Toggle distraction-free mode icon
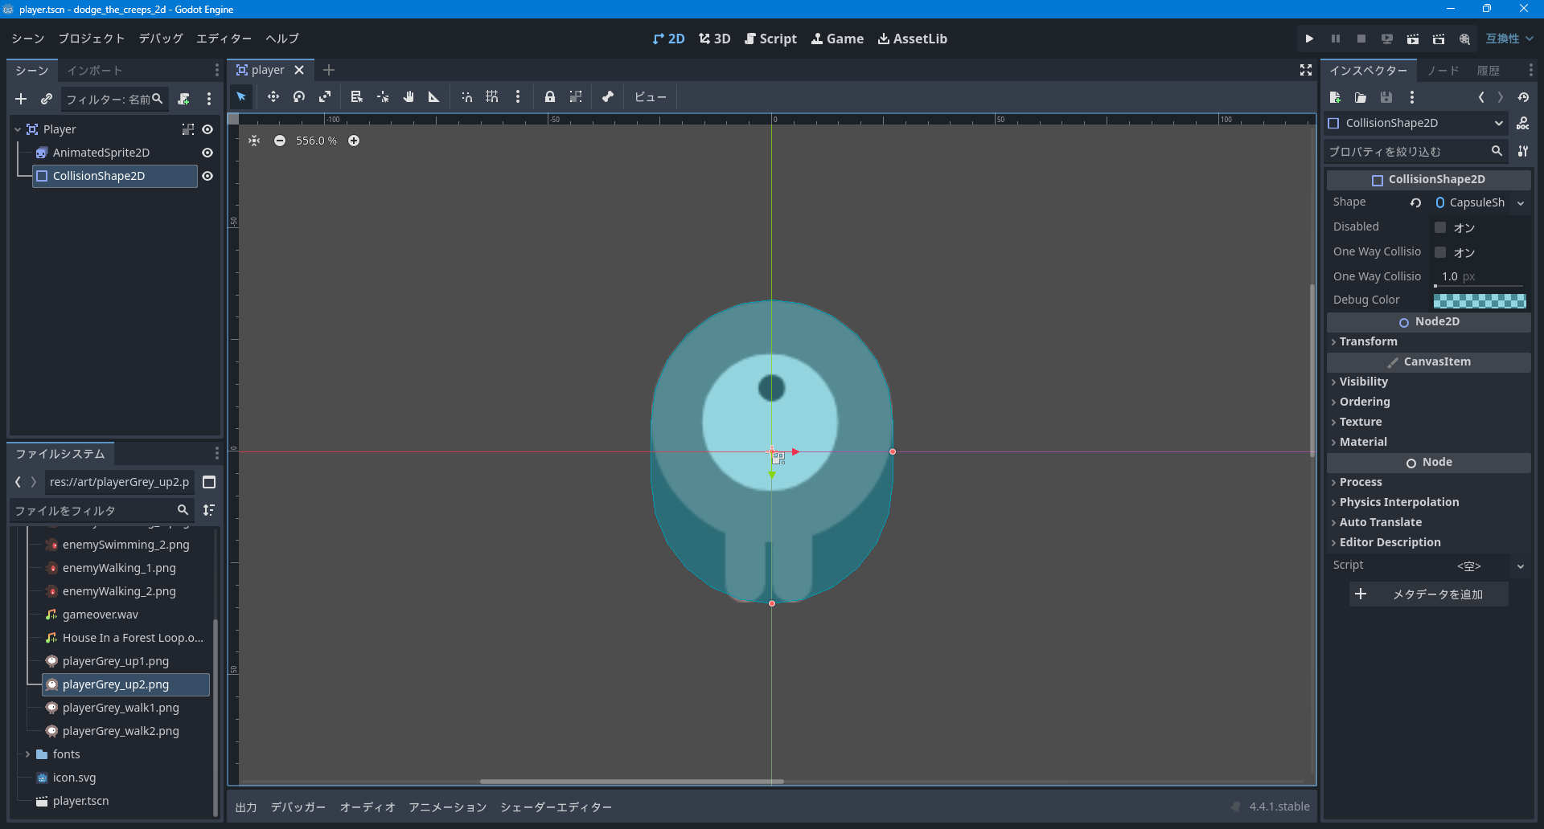Image resolution: width=1544 pixels, height=829 pixels. (1306, 71)
